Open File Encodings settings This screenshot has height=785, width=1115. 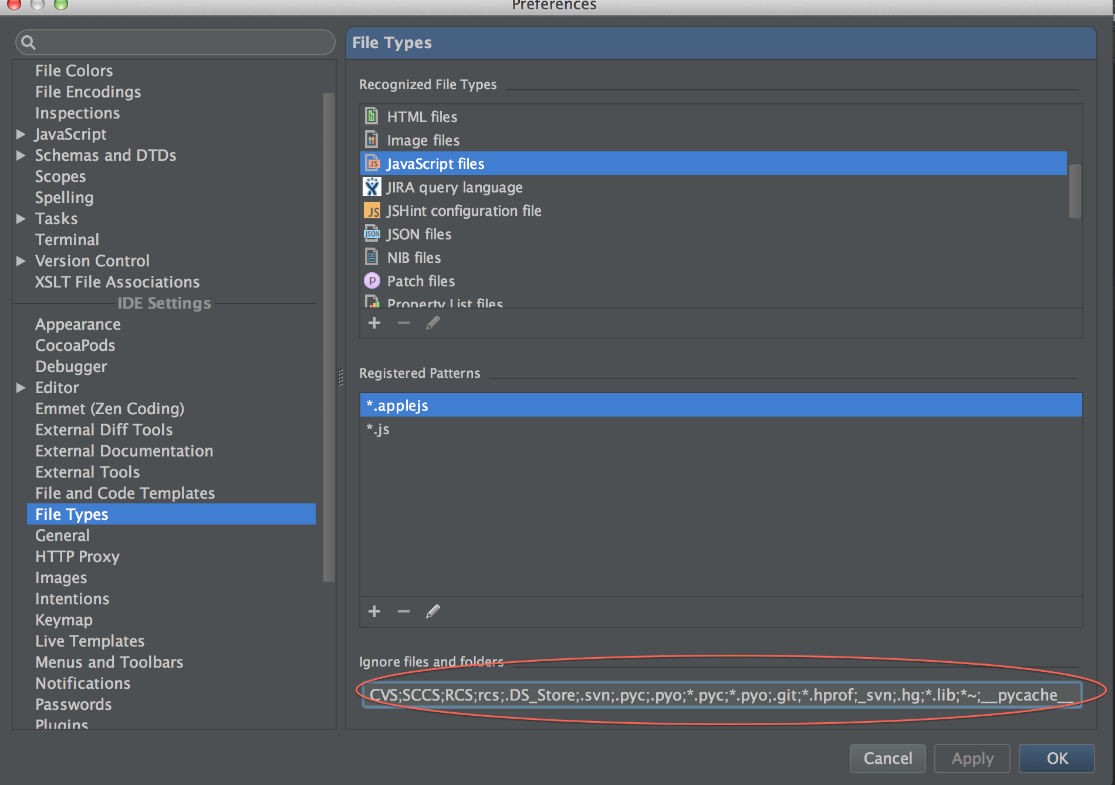(88, 92)
